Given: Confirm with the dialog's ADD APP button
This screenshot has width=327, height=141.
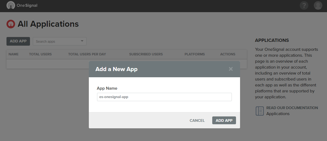Looking at the screenshot, I should 224,120.
